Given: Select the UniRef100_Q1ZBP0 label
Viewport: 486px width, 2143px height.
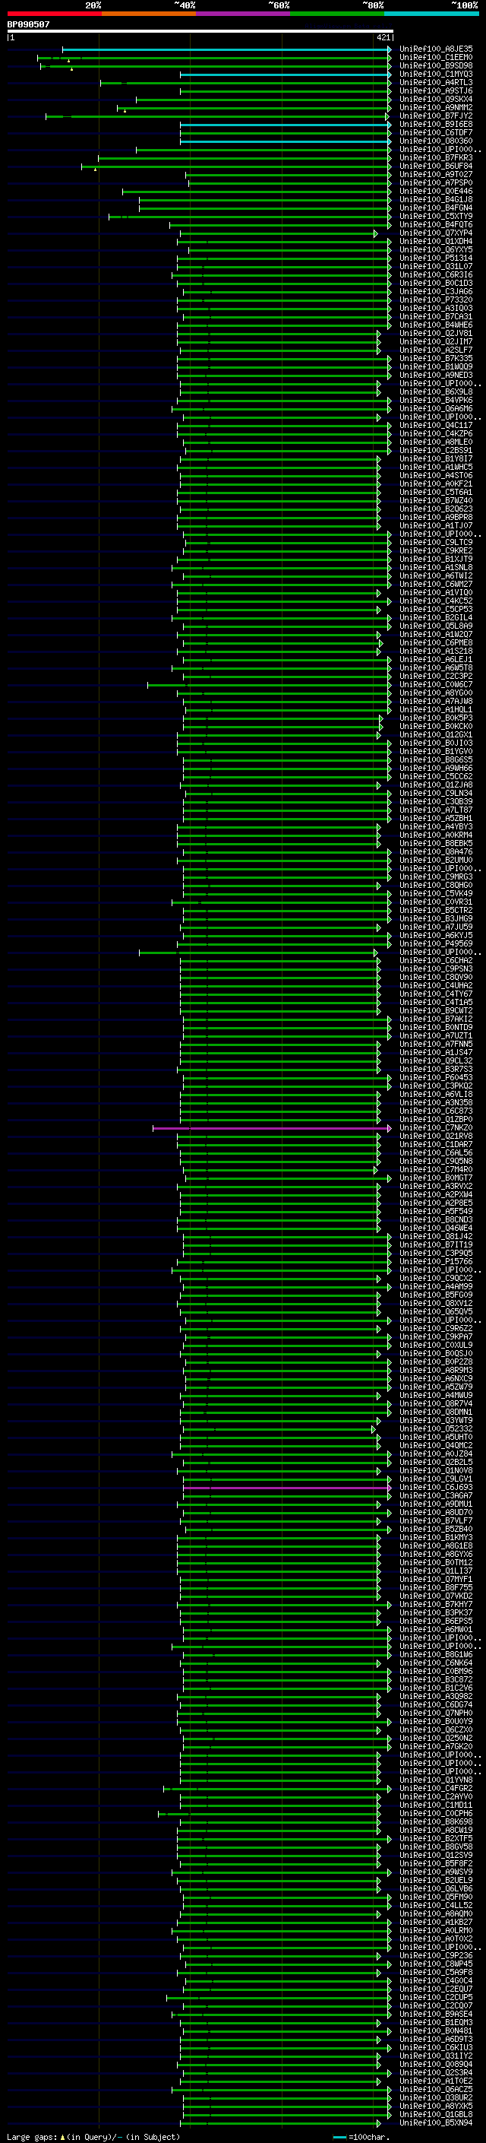Looking at the screenshot, I should click(x=436, y=1119).
